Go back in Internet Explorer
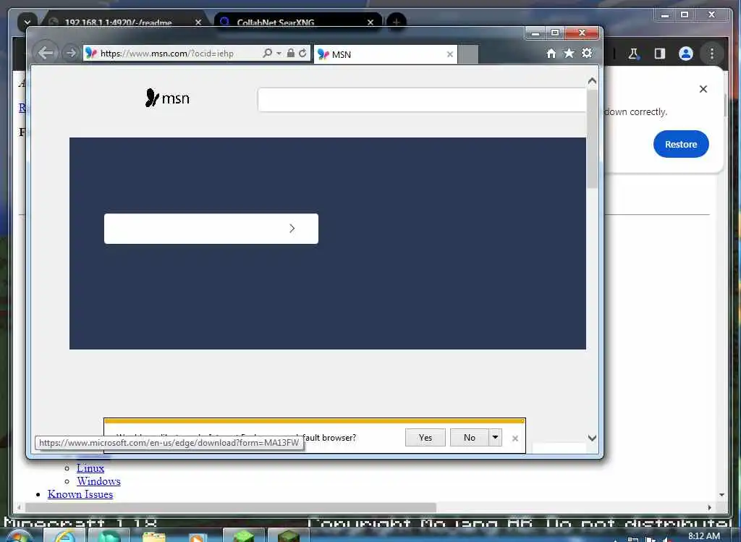The height and width of the screenshot is (542, 741). point(46,53)
